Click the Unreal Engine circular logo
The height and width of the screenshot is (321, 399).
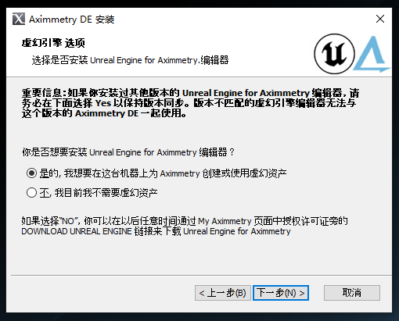point(334,54)
